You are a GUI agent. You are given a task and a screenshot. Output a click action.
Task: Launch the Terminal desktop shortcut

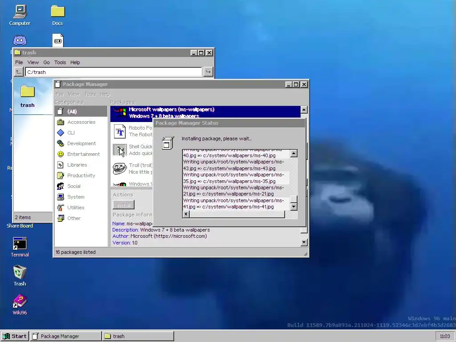point(20,247)
